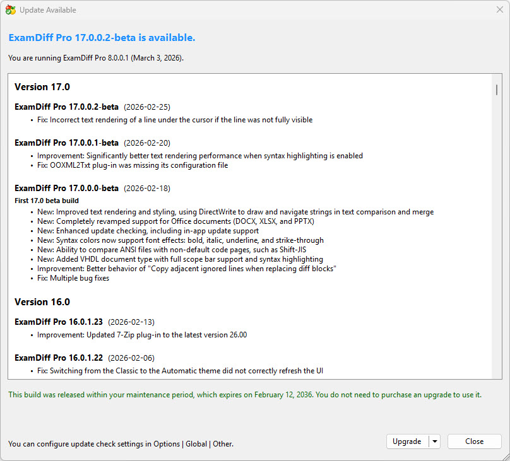Close the Update Available dialog with X
Screen dimensions: 510x461
[x=500, y=9]
